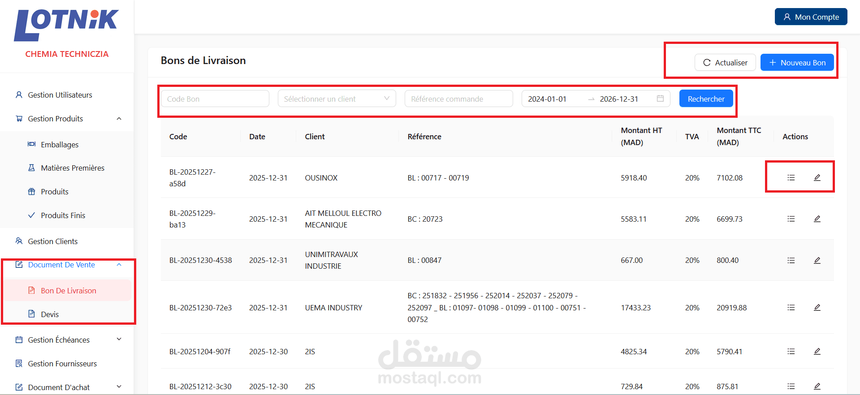View details of UEMA INDUSTRY row
This screenshot has height=395, width=860.
791,308
